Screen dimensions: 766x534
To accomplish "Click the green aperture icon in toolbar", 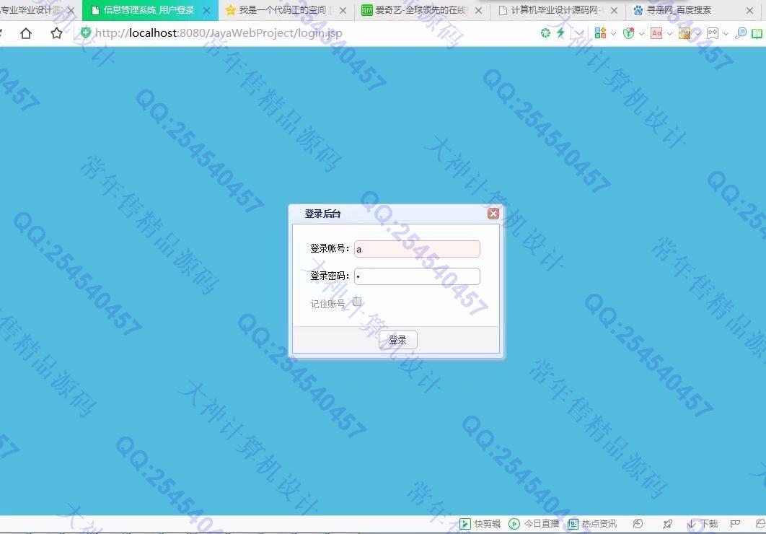I will tap(546, 32).
